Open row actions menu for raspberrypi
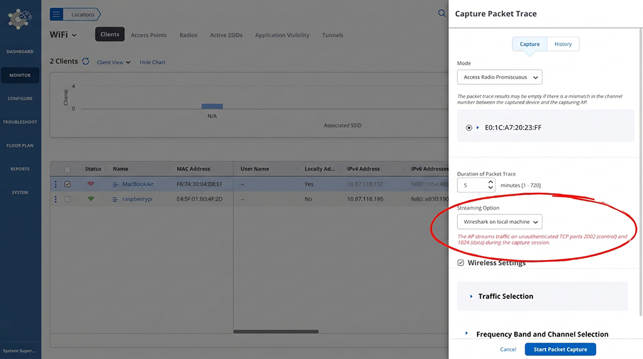Viewport: 643px width, 359px height. coord(56,199)
